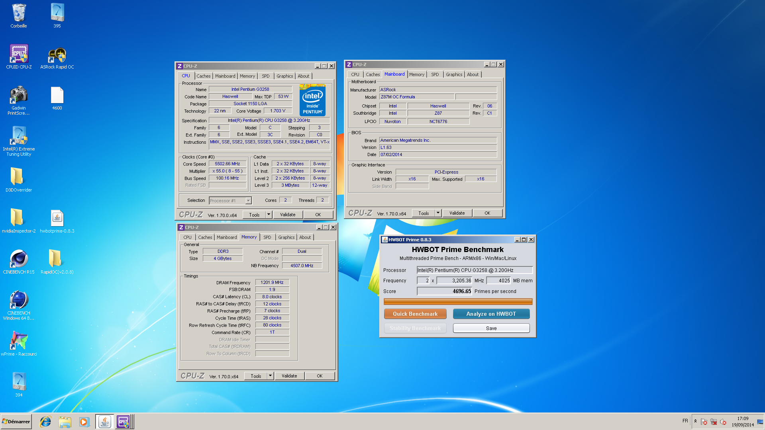
Task: Click NB Frequency 4507.0 MHz value
Action: [x=302, y=266]
